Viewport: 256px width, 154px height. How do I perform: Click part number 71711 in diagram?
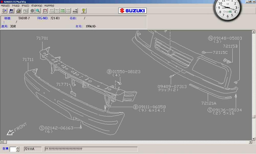pyautogui.click(x=28, y=59)
